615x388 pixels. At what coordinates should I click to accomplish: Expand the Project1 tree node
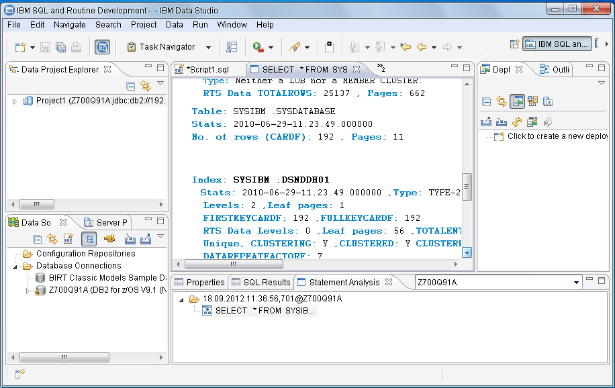pos(15,101)
